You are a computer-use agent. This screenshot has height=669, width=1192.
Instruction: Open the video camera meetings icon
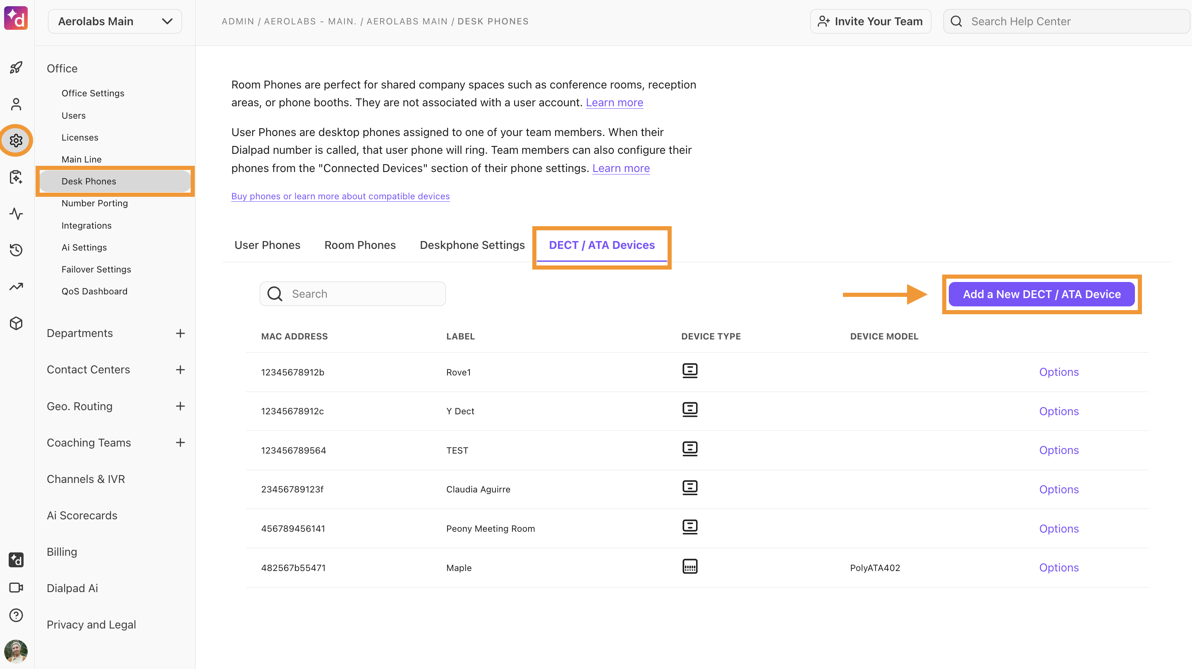pyautogui.click(x=16, y=588)
